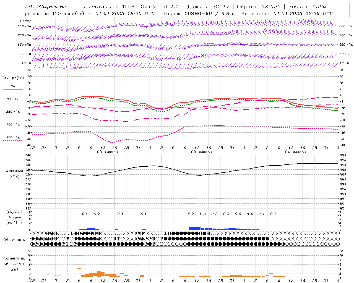Click the forecast start 01.01.2025 18:00 UTC
This screenshot has height=283, width=354.
(125, 14)
